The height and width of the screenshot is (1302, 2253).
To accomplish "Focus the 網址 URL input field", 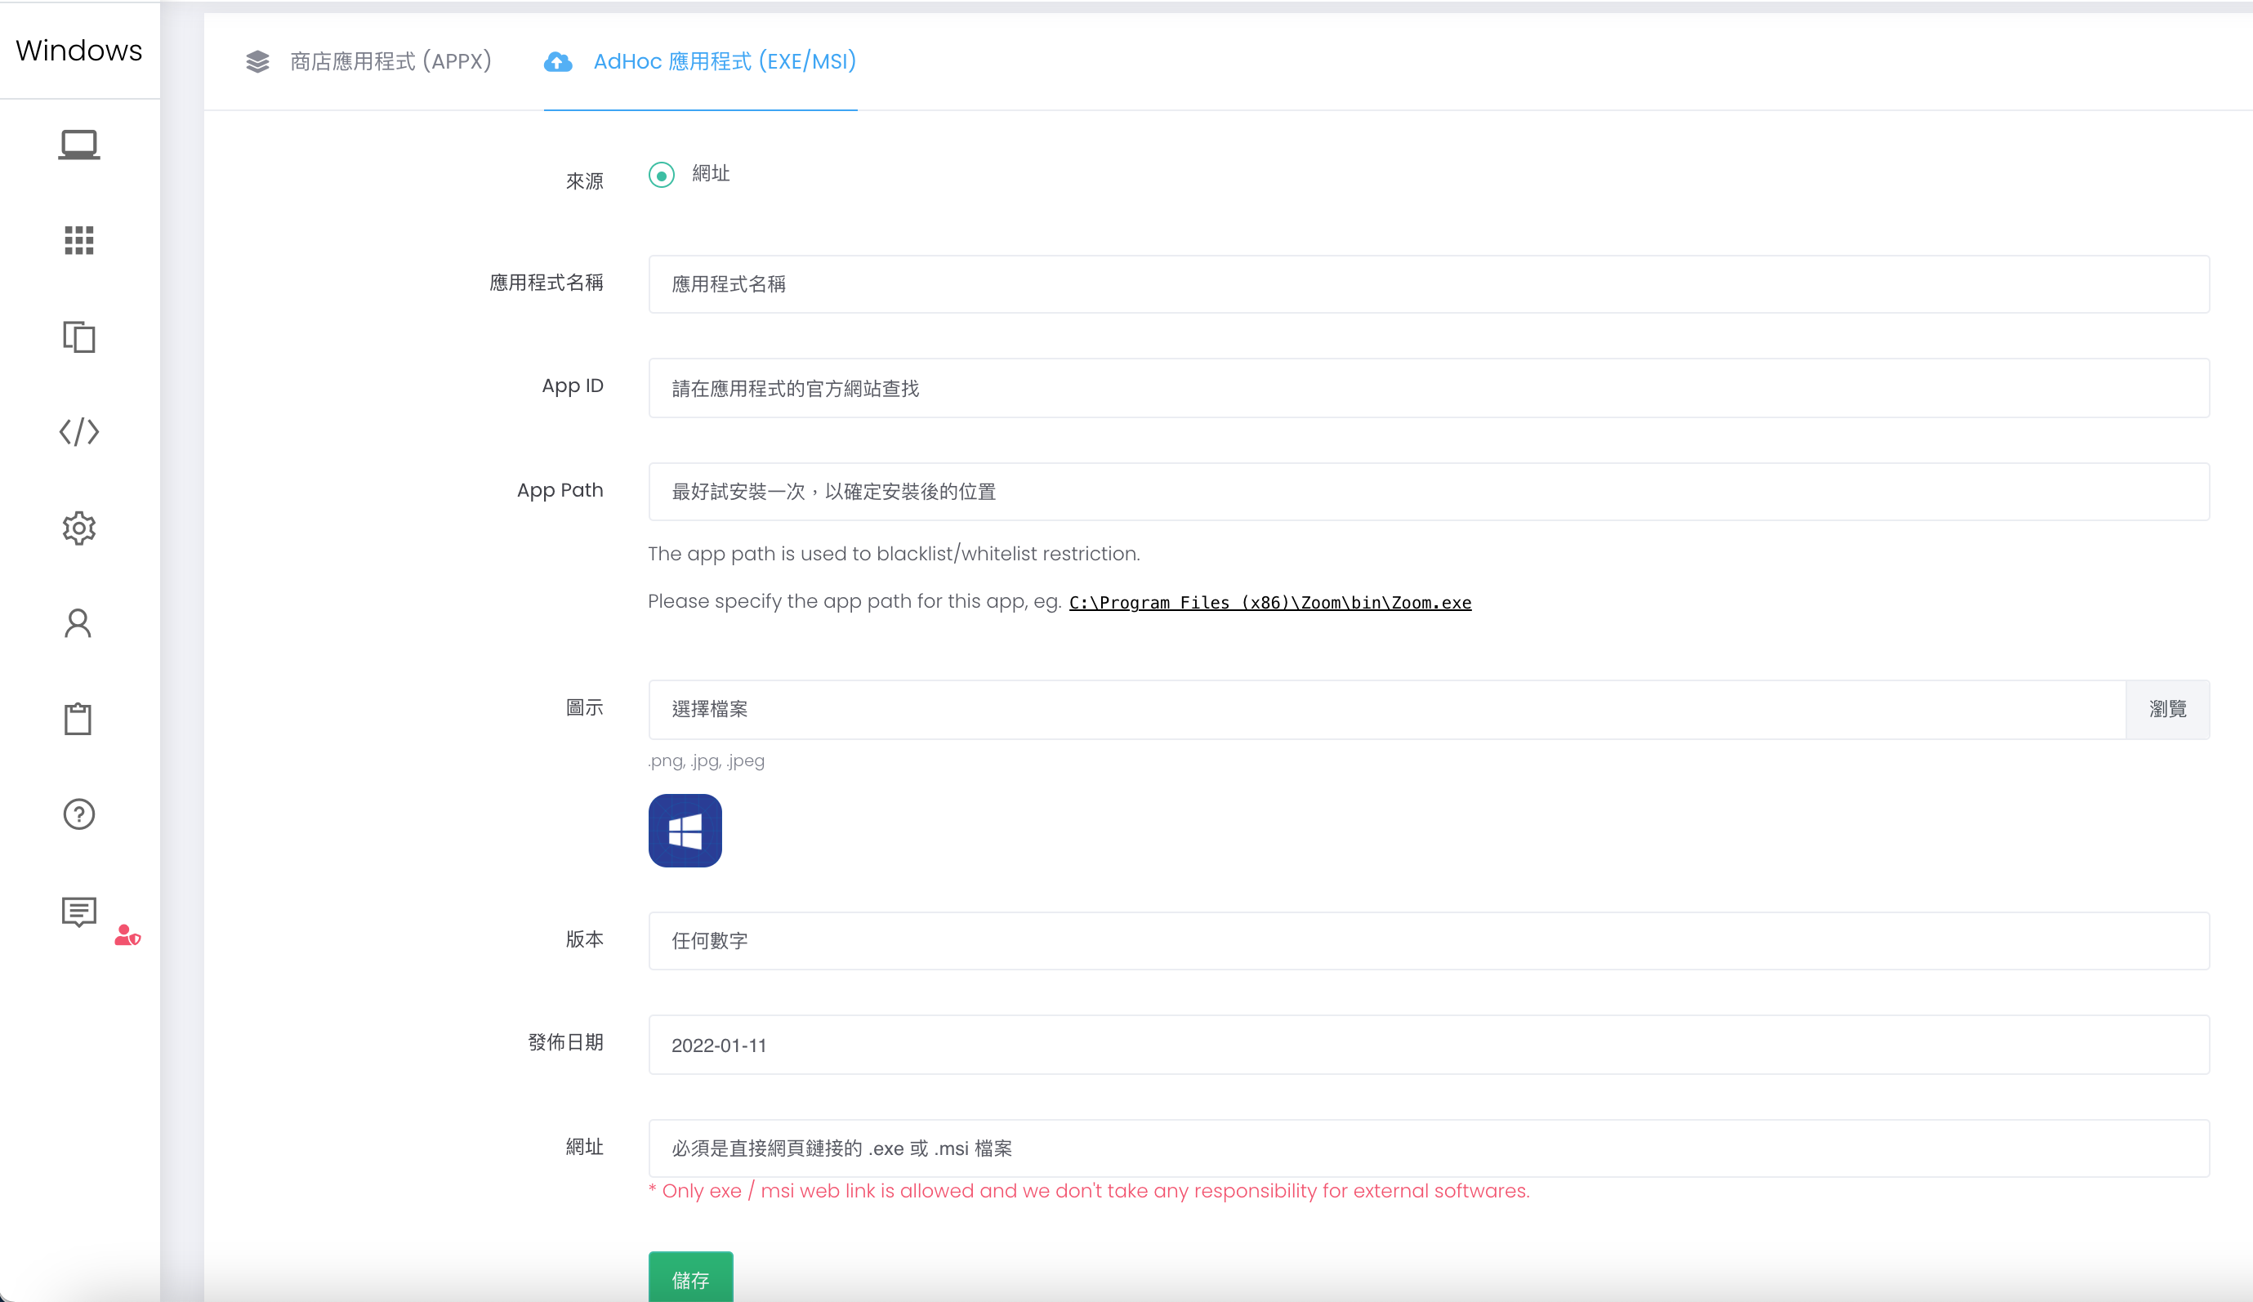I will [1429, 1148].
